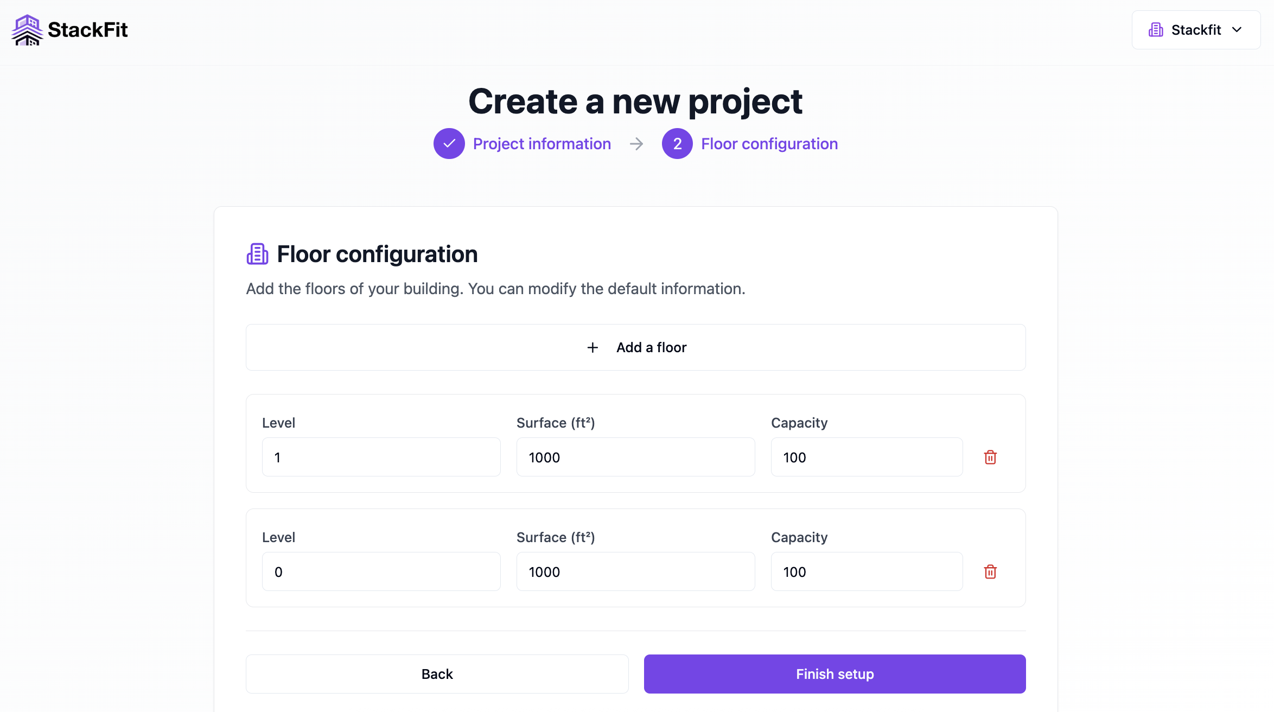Expand the Stackfit chevron arrow
The image size is (1274, 712).
point(1237,30)
